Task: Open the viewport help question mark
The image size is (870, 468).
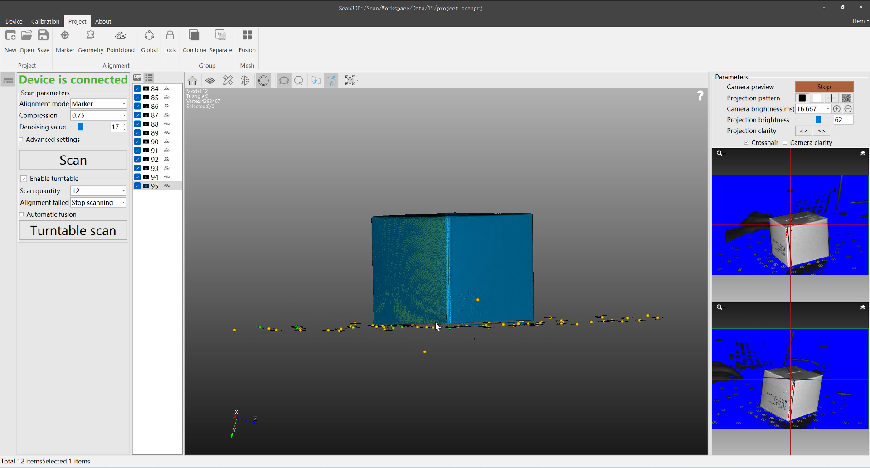Action: pos(700,95)
